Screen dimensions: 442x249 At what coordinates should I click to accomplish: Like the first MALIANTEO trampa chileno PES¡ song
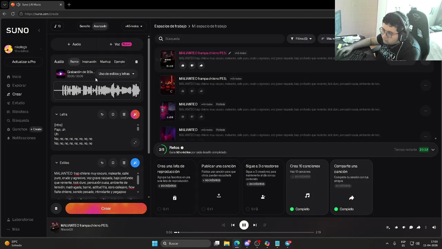click(x=183, y=65)
